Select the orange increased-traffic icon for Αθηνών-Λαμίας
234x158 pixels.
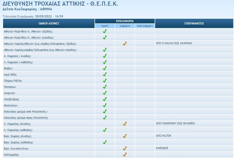[x=125, y=44]
